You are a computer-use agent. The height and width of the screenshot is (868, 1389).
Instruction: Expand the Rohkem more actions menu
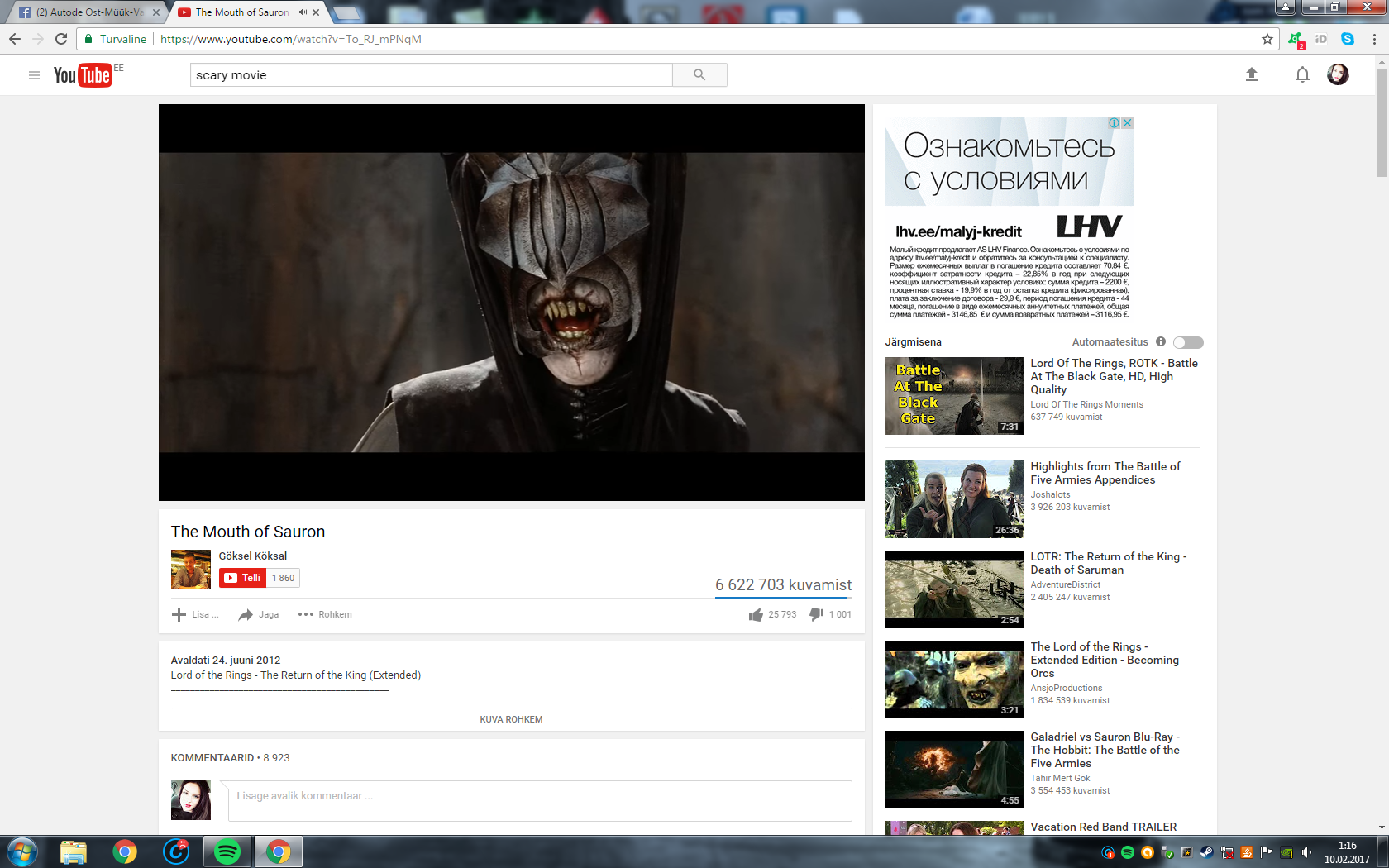tap(325, 614)
